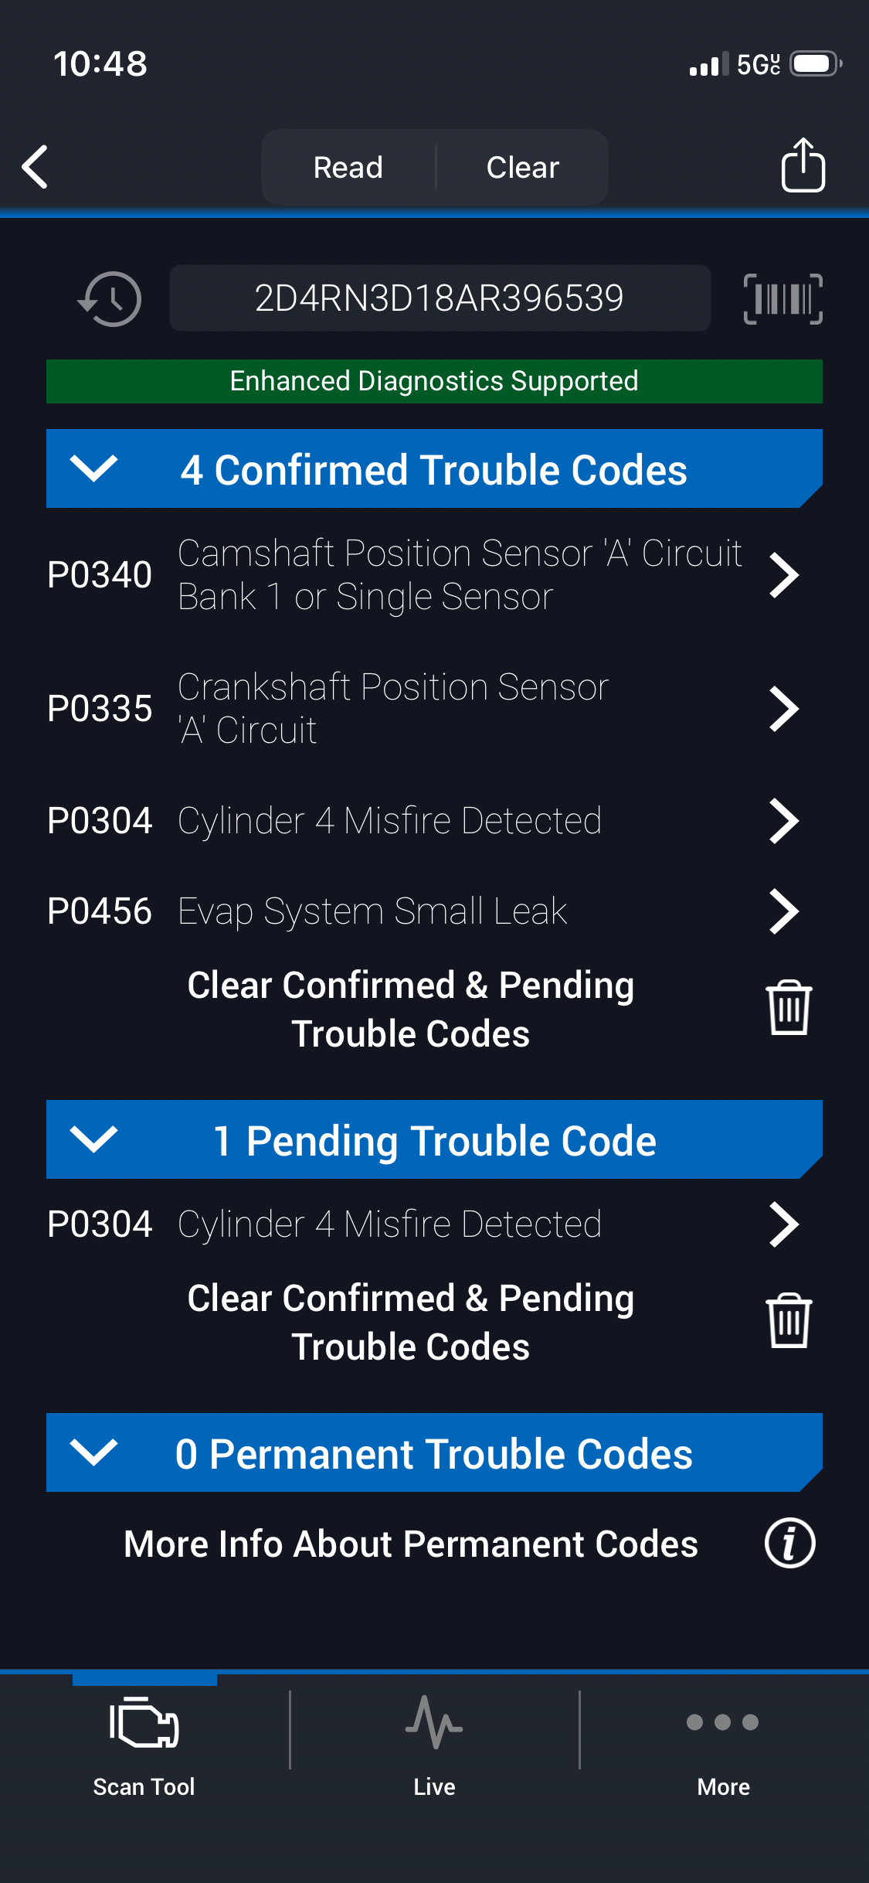Collapse the 1 Pending Trouble Code section
The width and height of the screenshot is (869, 1883).
pyautogui.click(x=93, y=1139)
